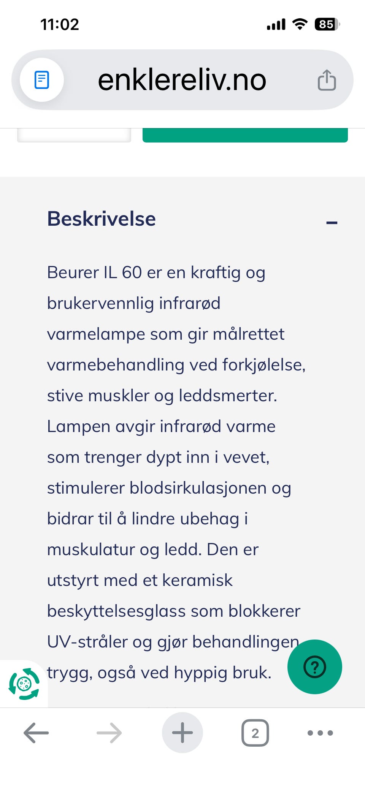Tap the 11:02 clock in status bar
The width and height of the screenshot is (365, 790).
click(x=60, y=25)
